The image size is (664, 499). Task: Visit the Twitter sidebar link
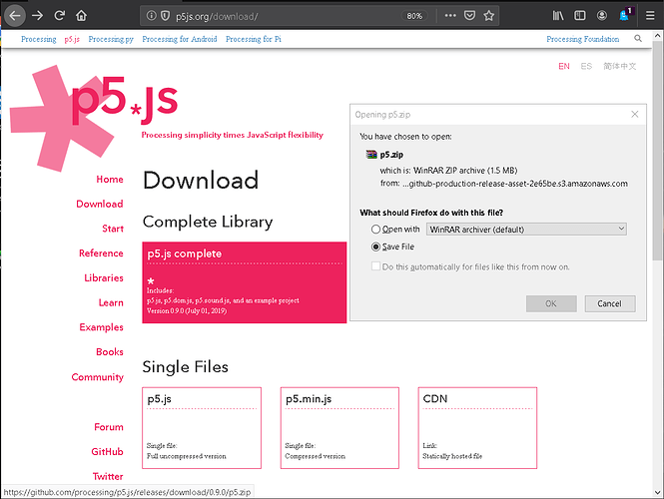pos(108,476)
